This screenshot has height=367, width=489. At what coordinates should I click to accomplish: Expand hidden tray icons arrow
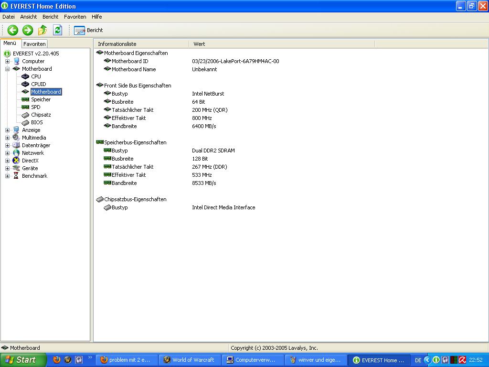427,360
